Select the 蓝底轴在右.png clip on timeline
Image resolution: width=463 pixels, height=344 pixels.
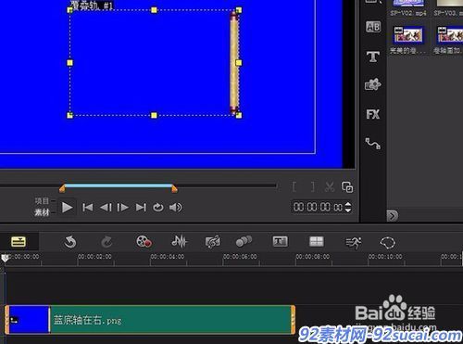point(150,320)
